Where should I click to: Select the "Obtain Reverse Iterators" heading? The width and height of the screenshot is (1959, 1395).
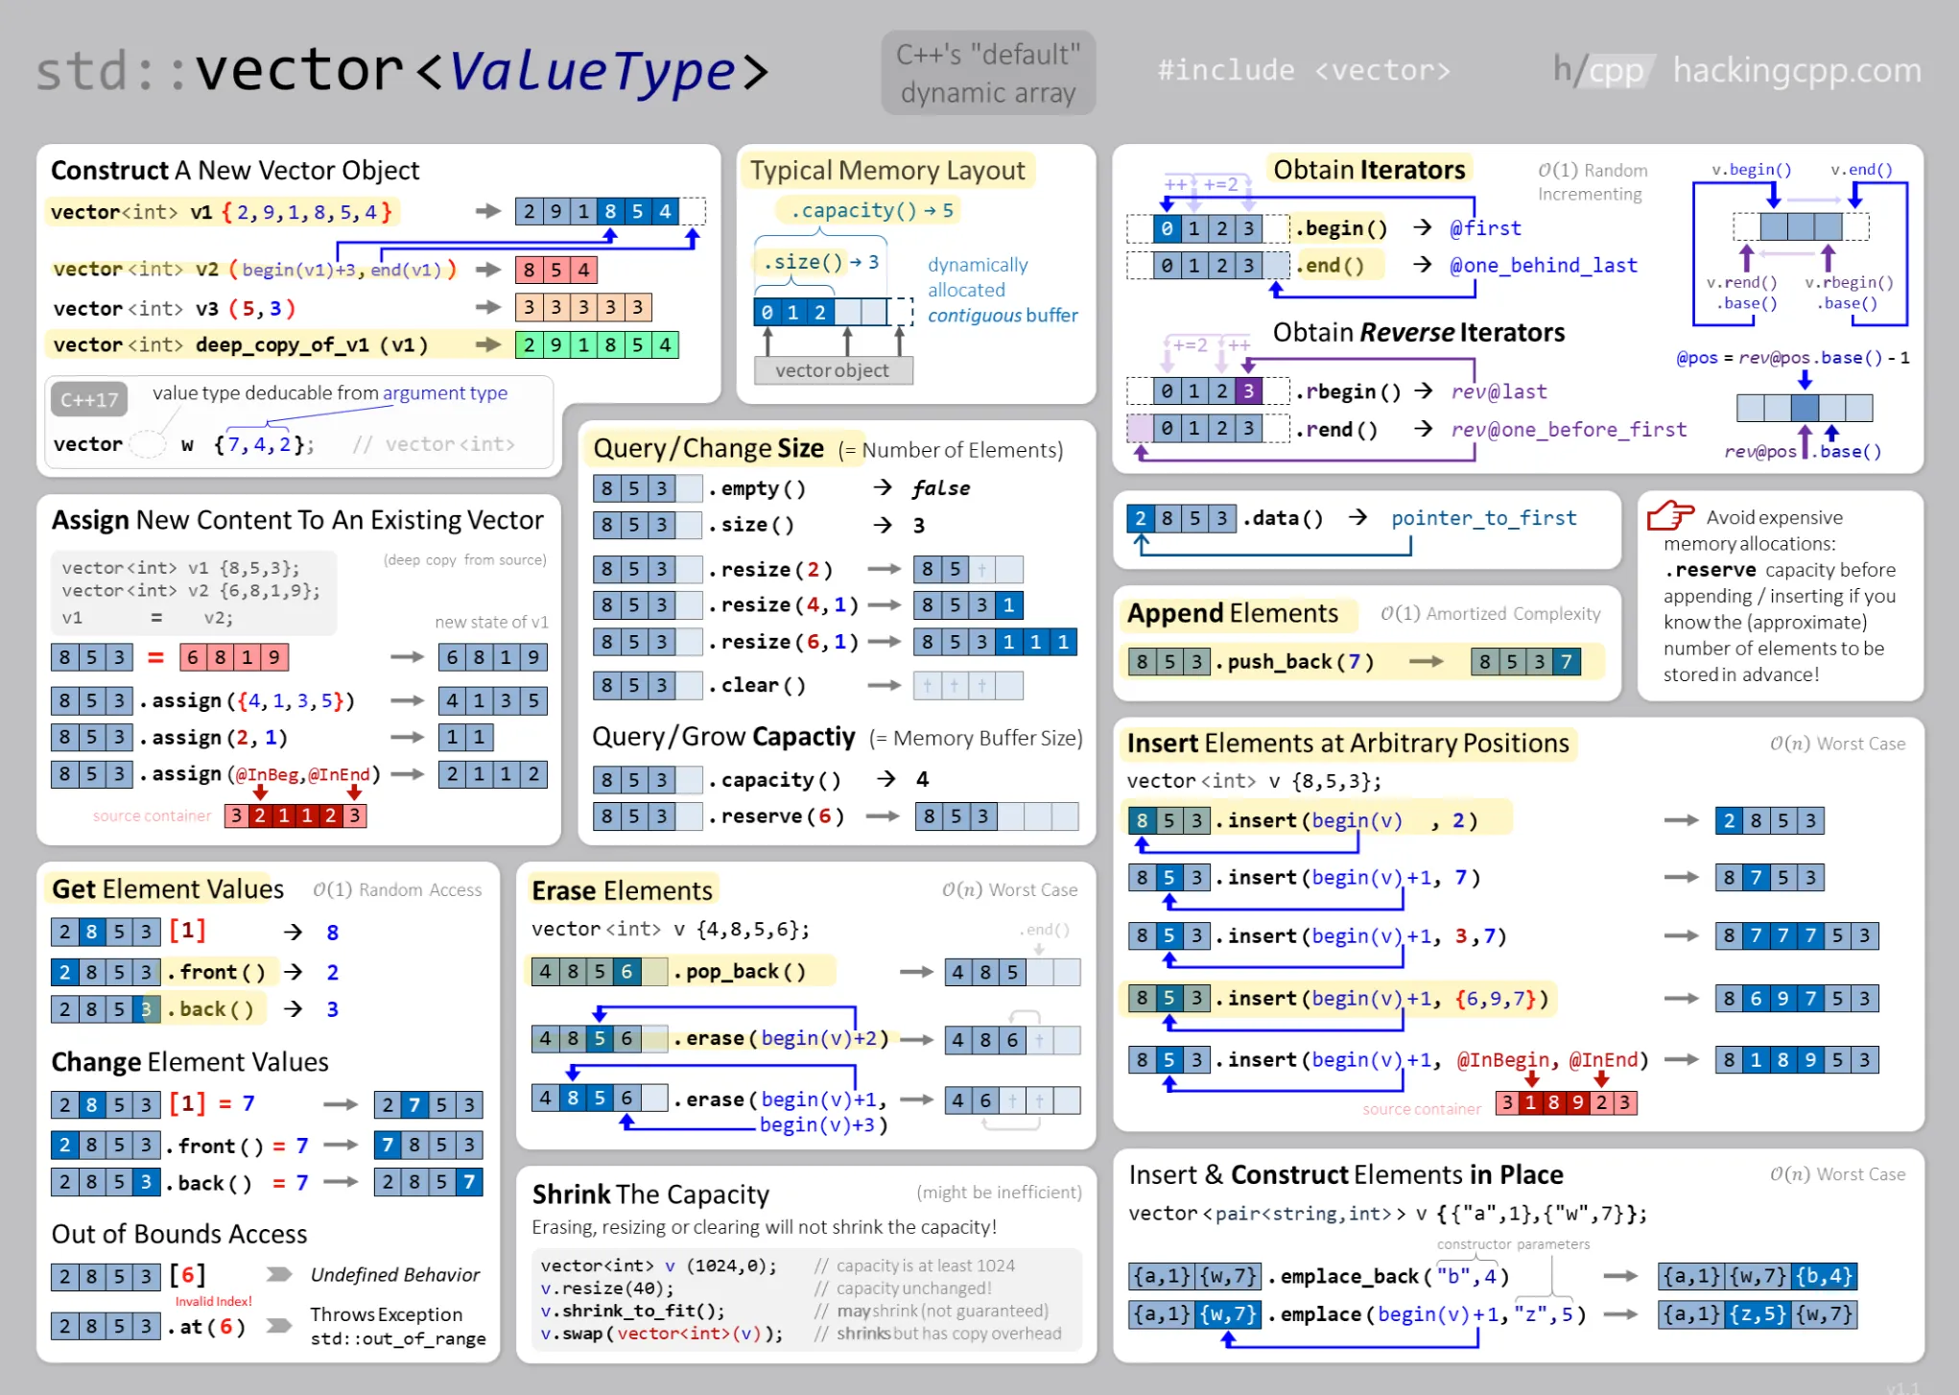(1418, 332)
